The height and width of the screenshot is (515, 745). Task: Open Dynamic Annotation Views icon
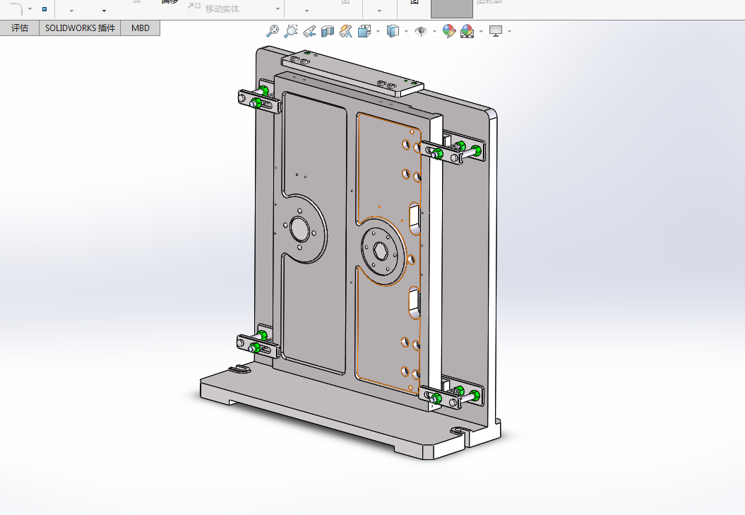(346, 31)
